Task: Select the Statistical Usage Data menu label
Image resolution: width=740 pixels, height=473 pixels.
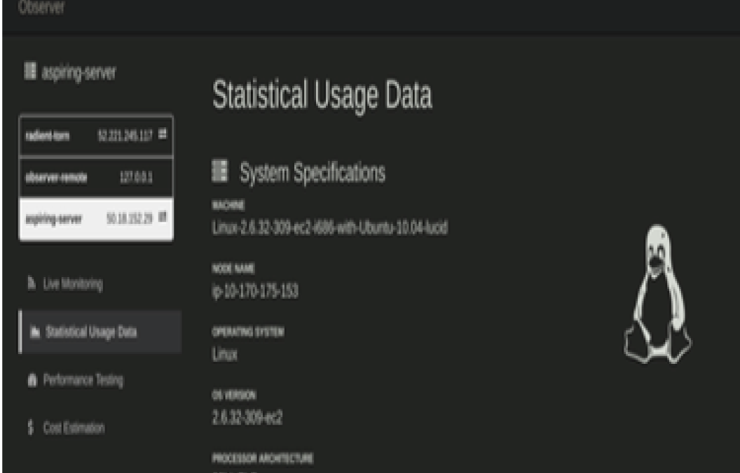Action: click(91, 332)
